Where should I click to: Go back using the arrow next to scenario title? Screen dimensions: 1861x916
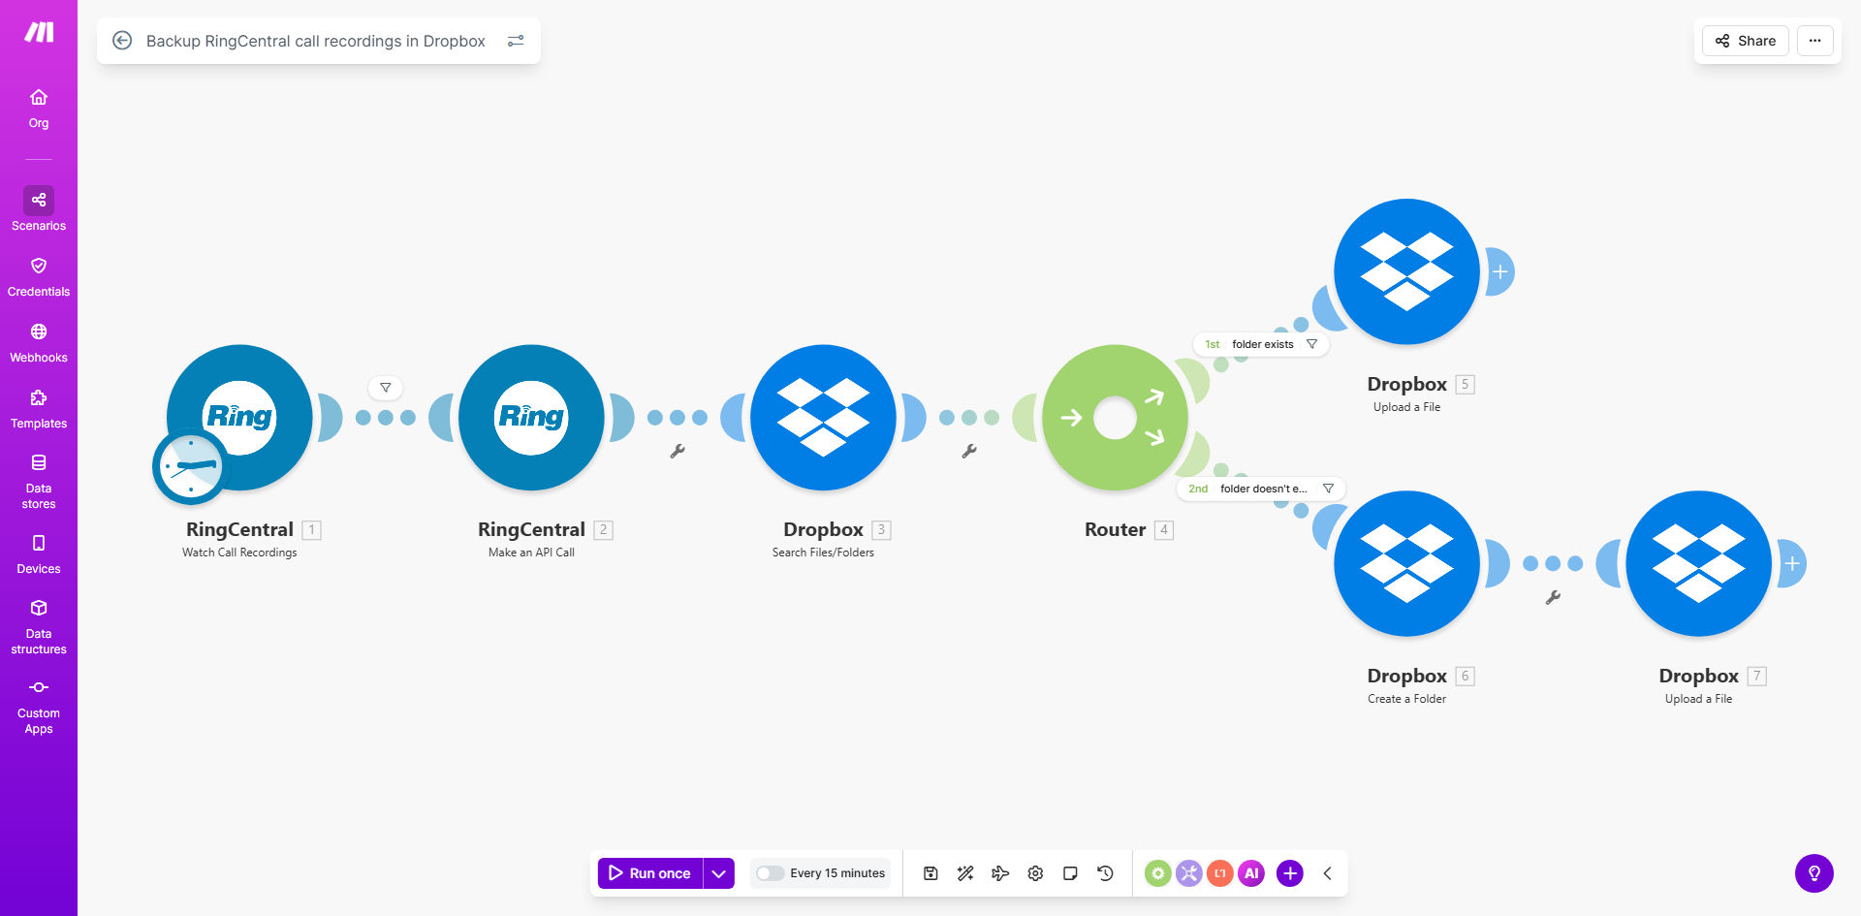(122, 41)
